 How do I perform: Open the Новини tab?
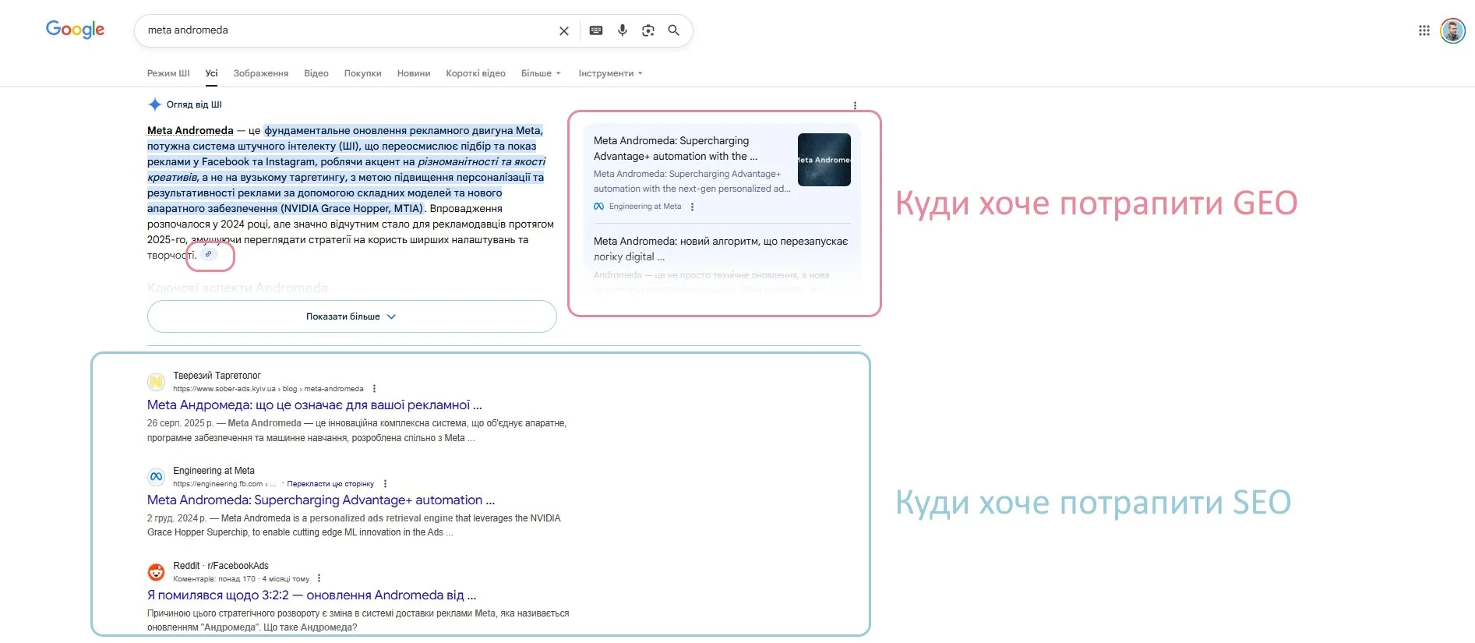414,73
